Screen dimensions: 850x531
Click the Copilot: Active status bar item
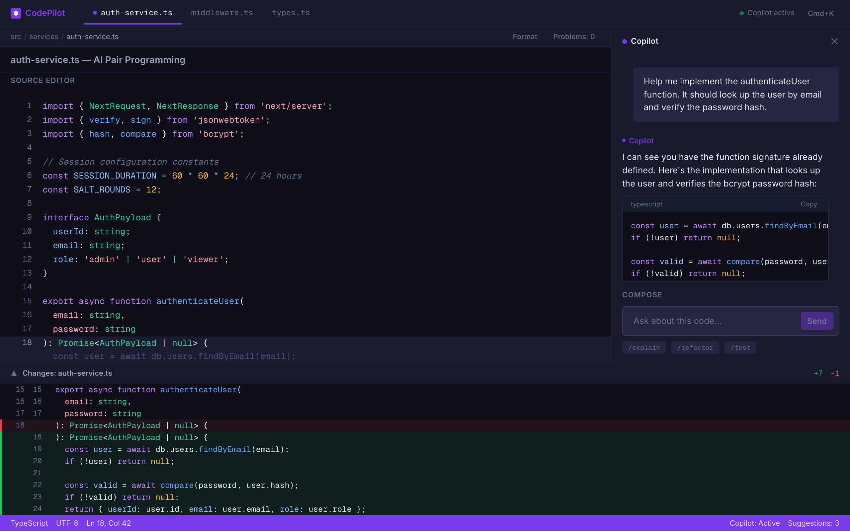coord(754,523)
